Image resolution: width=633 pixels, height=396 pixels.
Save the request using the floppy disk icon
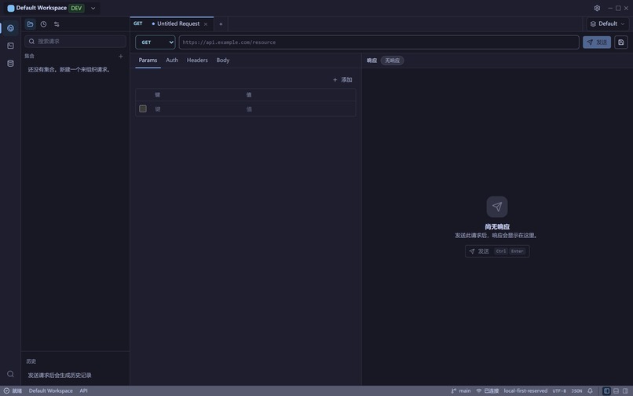point(621,42)
